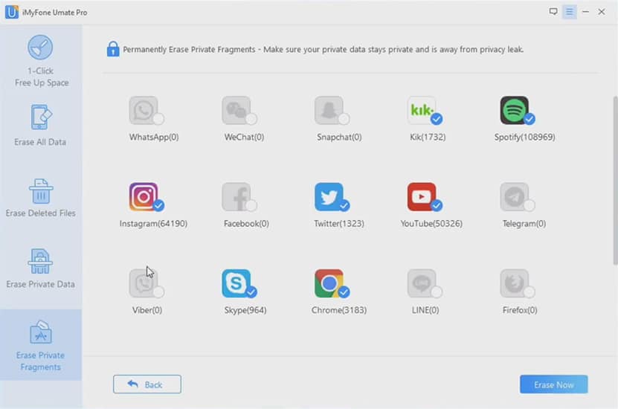Screen dimensions: 618x409
Task: Tick the empty WhatsApp selection circle
Action: pos(158,118)
